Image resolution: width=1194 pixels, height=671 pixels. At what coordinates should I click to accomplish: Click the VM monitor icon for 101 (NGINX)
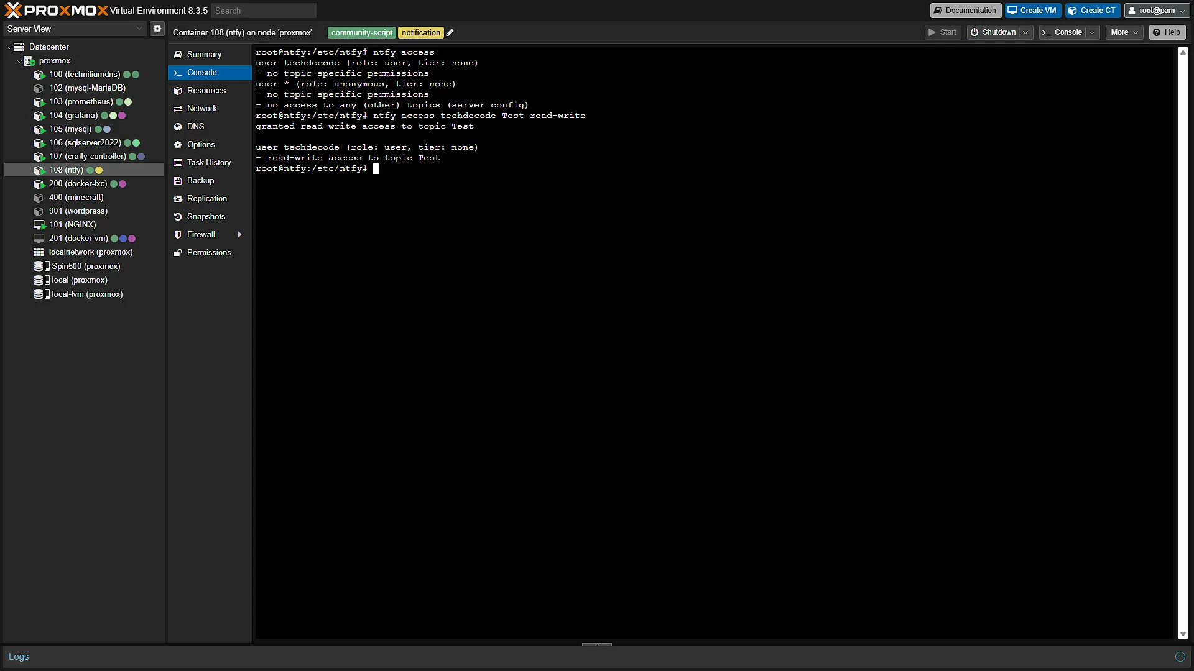(39, 225)
